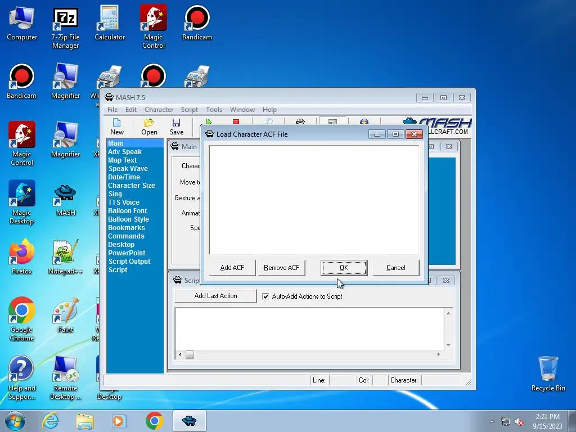Click inside the empty ACF file list box
576x432 pixels.
coord(314,200)
